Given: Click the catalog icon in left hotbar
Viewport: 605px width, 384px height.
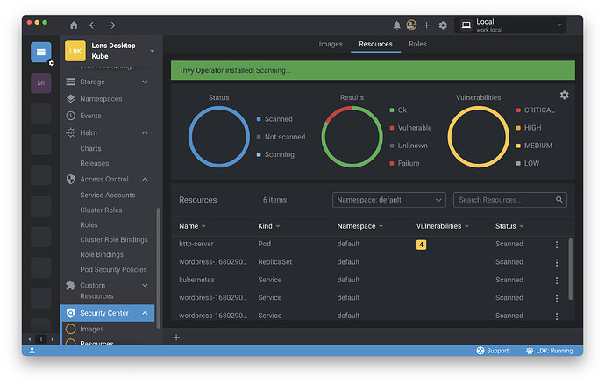Looking at the screenshot, I should [41, 52].
